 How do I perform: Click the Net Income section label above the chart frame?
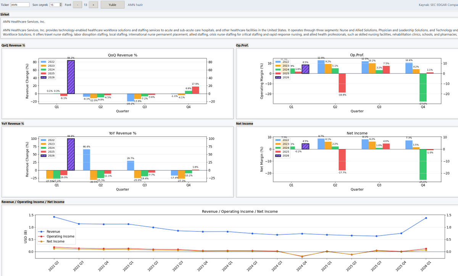[x=245, y=124]
